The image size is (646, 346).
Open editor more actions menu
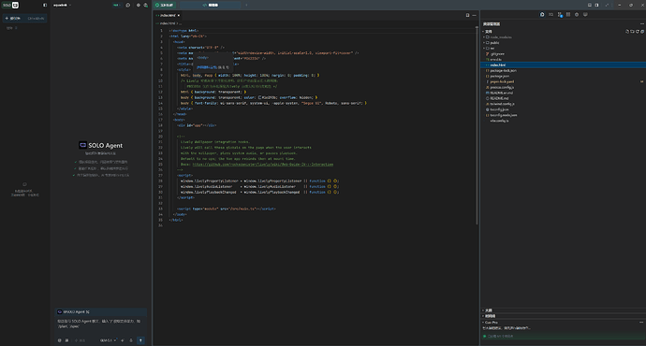(474, 15)
